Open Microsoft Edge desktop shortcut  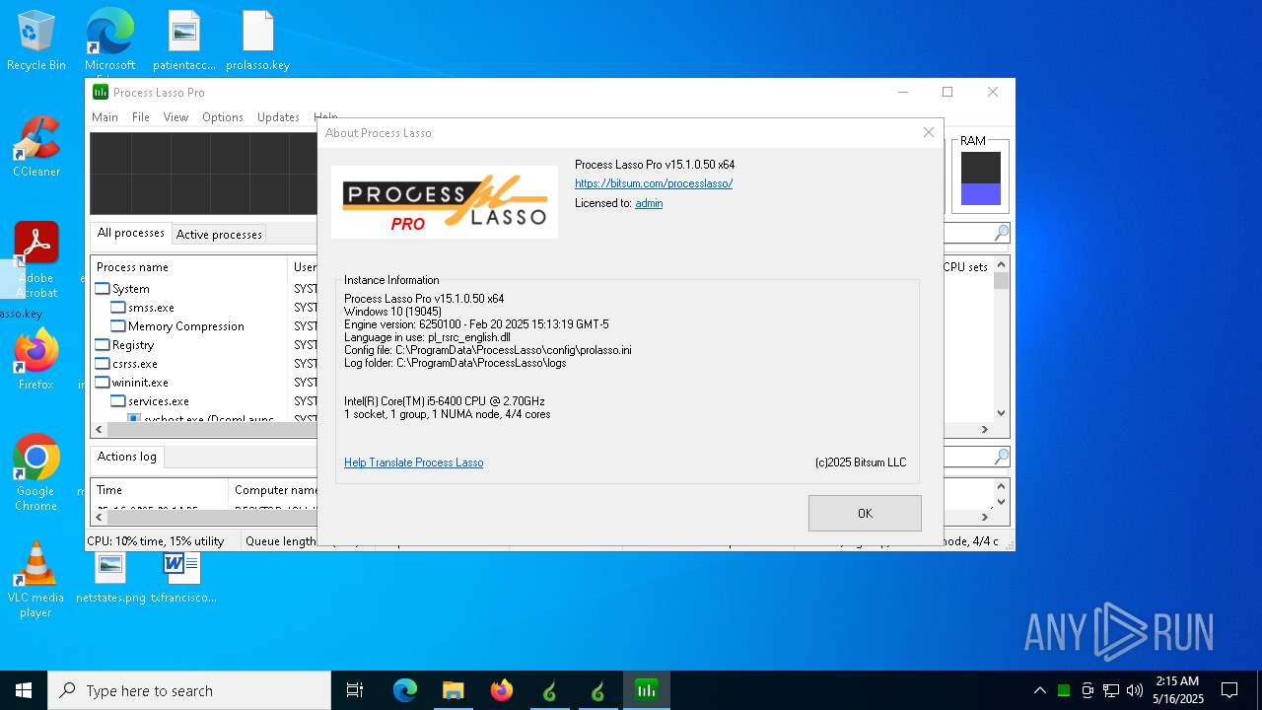pyautogui.click(x=109, y=40)
